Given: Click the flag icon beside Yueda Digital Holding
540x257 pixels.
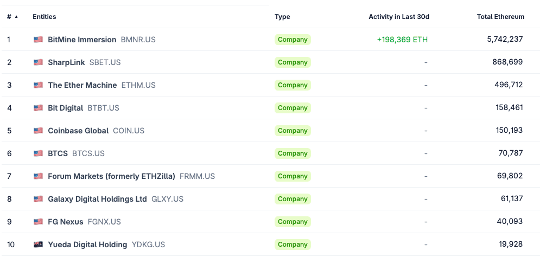Looking at the screenshot, I should click(x=38, y=245).
